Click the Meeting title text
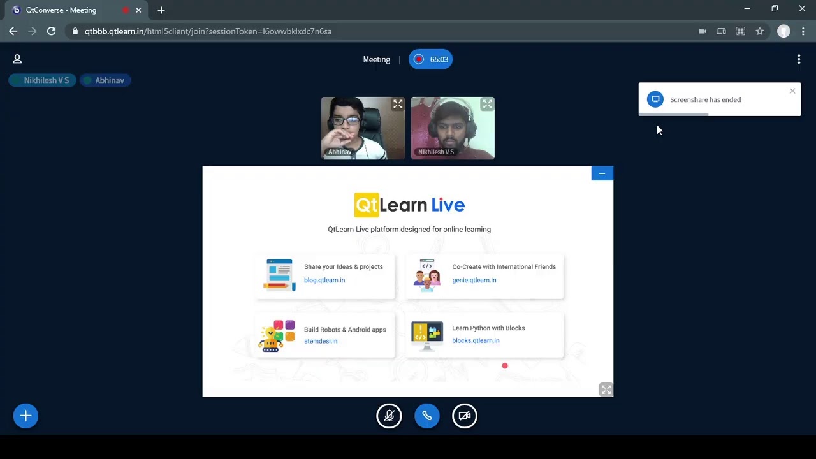Screen dimensions: 816x459 click(x=377, y=59)
